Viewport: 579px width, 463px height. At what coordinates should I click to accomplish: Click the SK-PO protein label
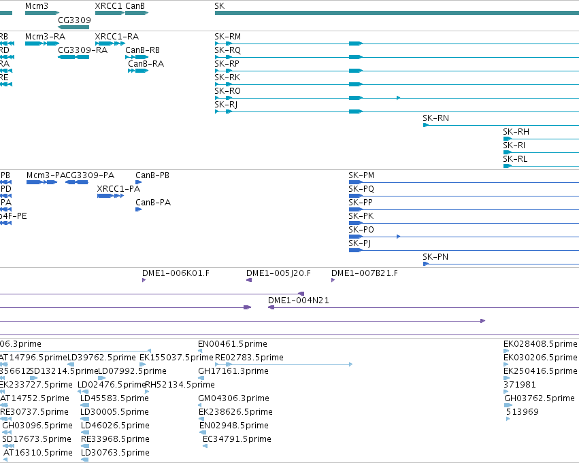361,230
